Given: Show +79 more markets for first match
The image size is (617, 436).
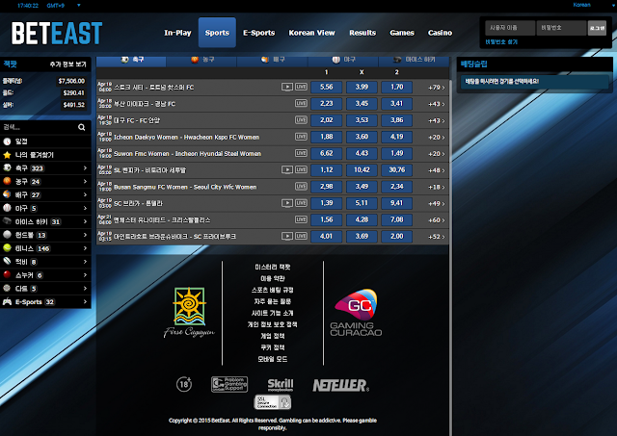Looking at the screenshot, I should [x=436, y=88].
